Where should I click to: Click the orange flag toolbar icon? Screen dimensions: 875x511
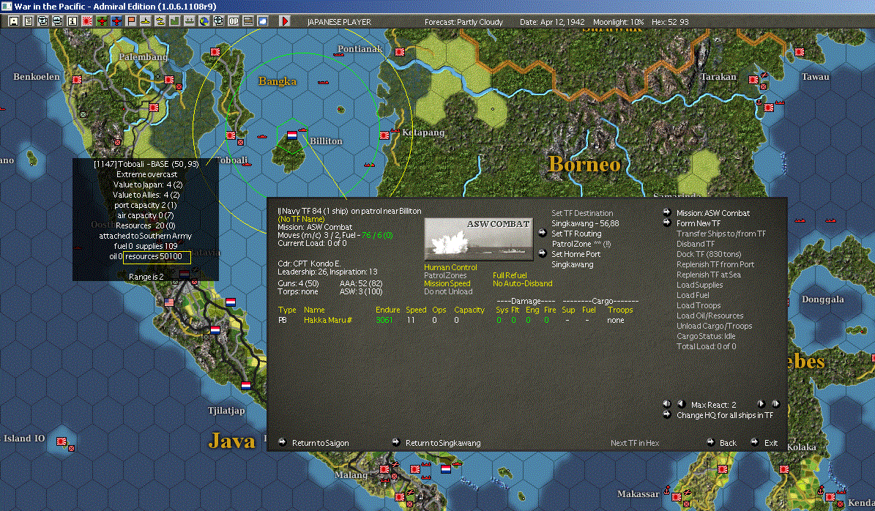(130, 21)
